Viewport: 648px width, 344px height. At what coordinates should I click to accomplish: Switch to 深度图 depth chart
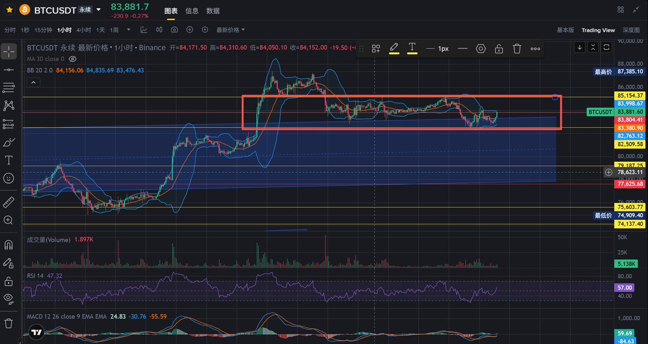point(631,30)
